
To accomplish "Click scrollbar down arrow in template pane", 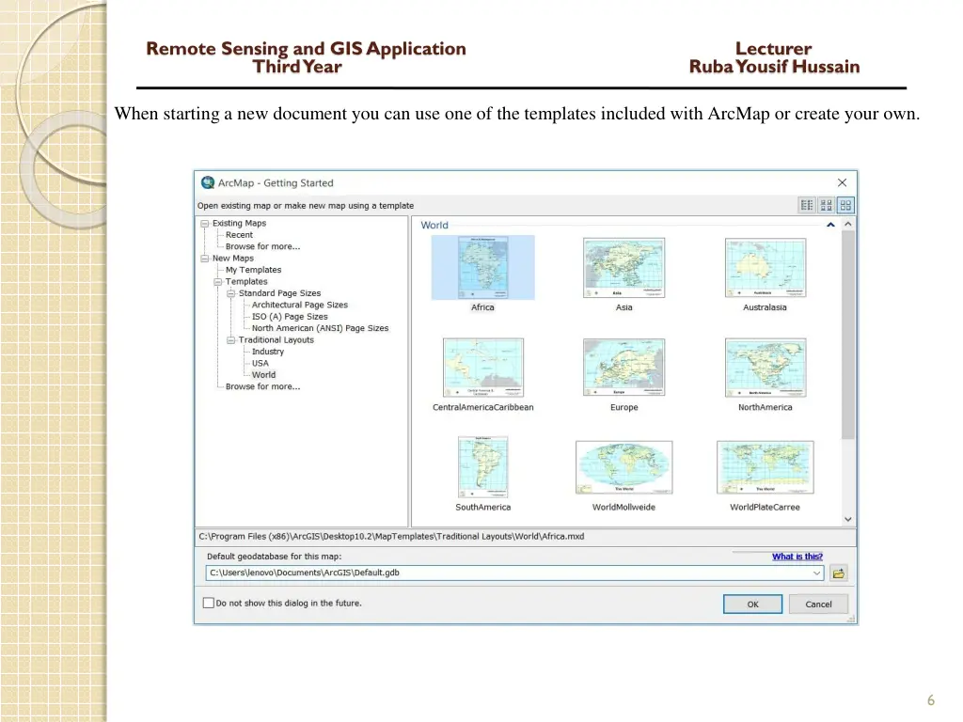I will pyautogui.click(x=848, y=519).
